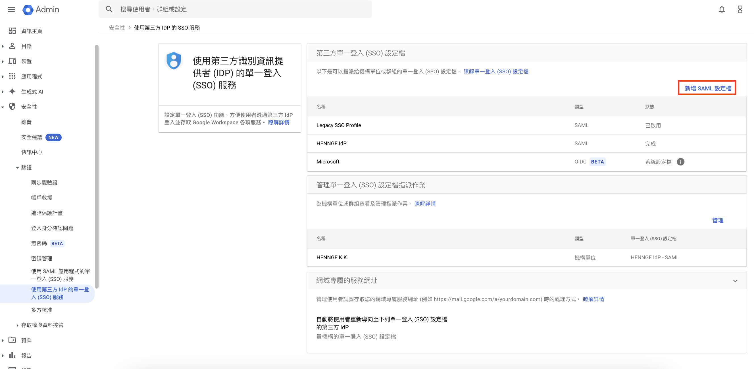
Task: Open 多方核准 in sidebar
Action: (41, 310)
